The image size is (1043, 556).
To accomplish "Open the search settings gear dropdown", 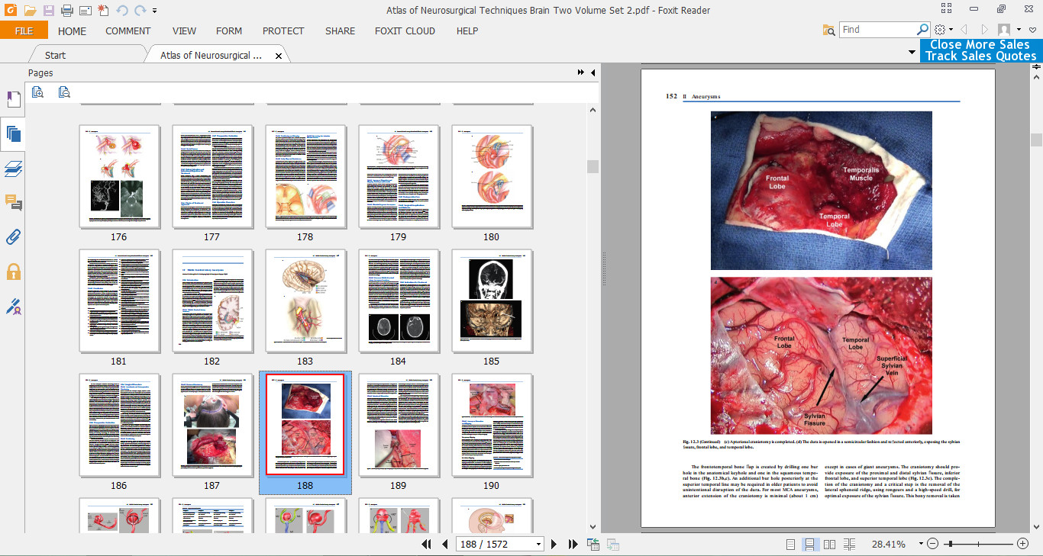I will 943,30.
